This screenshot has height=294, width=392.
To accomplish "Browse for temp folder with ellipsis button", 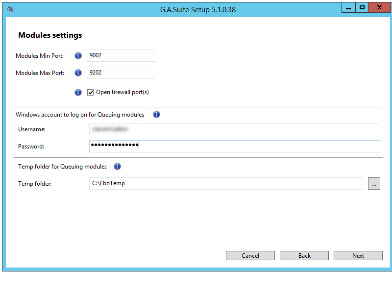I will [x=374, y=183].
